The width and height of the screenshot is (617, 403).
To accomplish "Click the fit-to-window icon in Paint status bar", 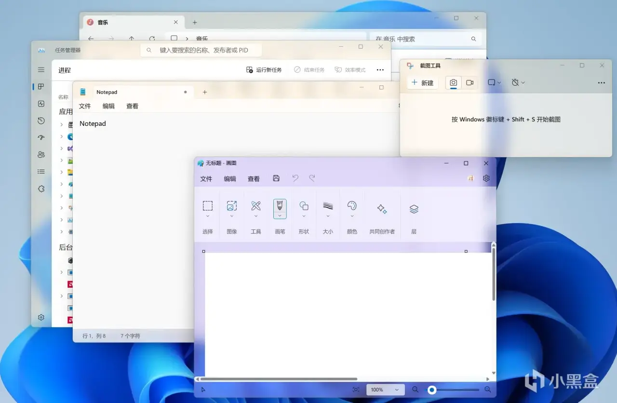I will coord(356,390).
